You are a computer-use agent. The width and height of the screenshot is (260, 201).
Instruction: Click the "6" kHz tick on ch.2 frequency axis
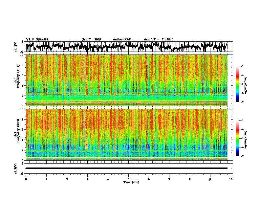[x=23, y=130]
